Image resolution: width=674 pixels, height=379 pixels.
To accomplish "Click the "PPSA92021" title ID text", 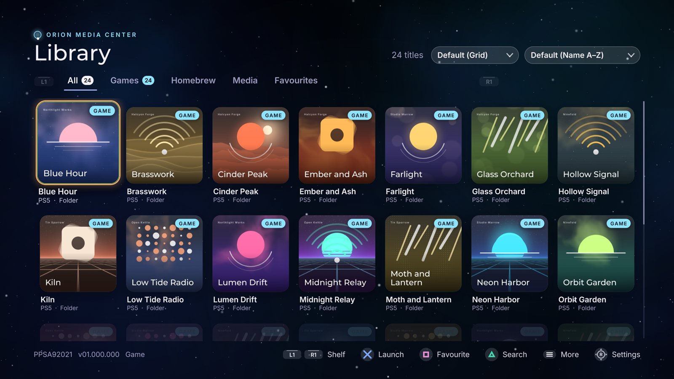I will click(x=53, y=355).
